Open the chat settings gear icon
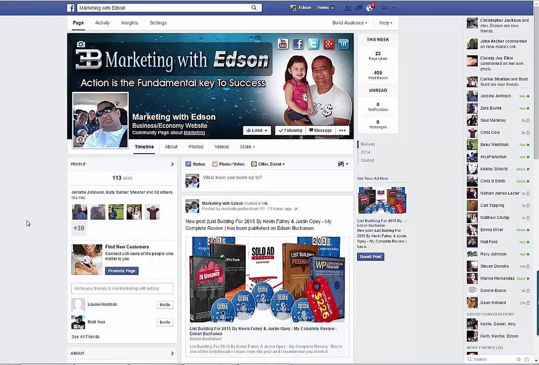This screenshot has width=539, height=365. [x=519, y=359]
